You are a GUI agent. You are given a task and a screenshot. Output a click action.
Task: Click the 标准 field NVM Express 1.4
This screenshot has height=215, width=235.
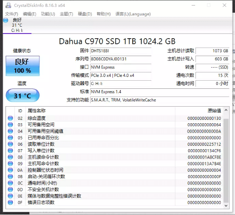160,92
